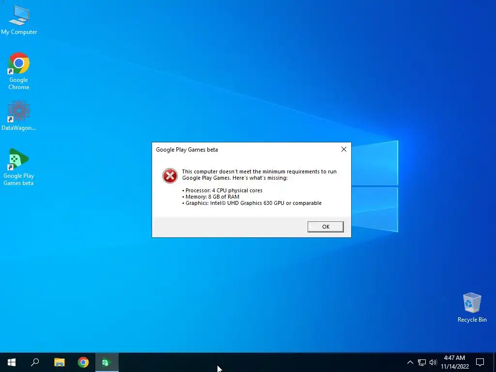Open the network status tray icon
The height and width of the screenshot is (372, 496).
pyautogui.click(x=422, y=362)
